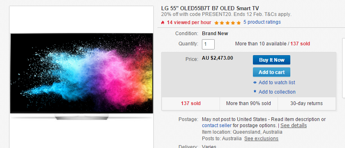The width and height of the screenshot is (345, 148).
Task: Click the star icon beside collection
Action: pos(255,92)
